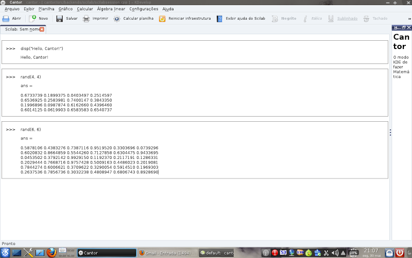Click the Hello, Cantor! output text
This screenshot has width=412, height=258.
point(35,57)
